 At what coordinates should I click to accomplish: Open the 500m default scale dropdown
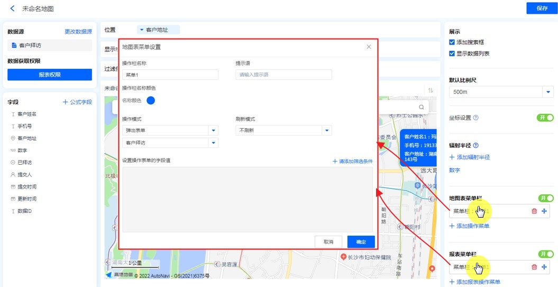[547, 92]
